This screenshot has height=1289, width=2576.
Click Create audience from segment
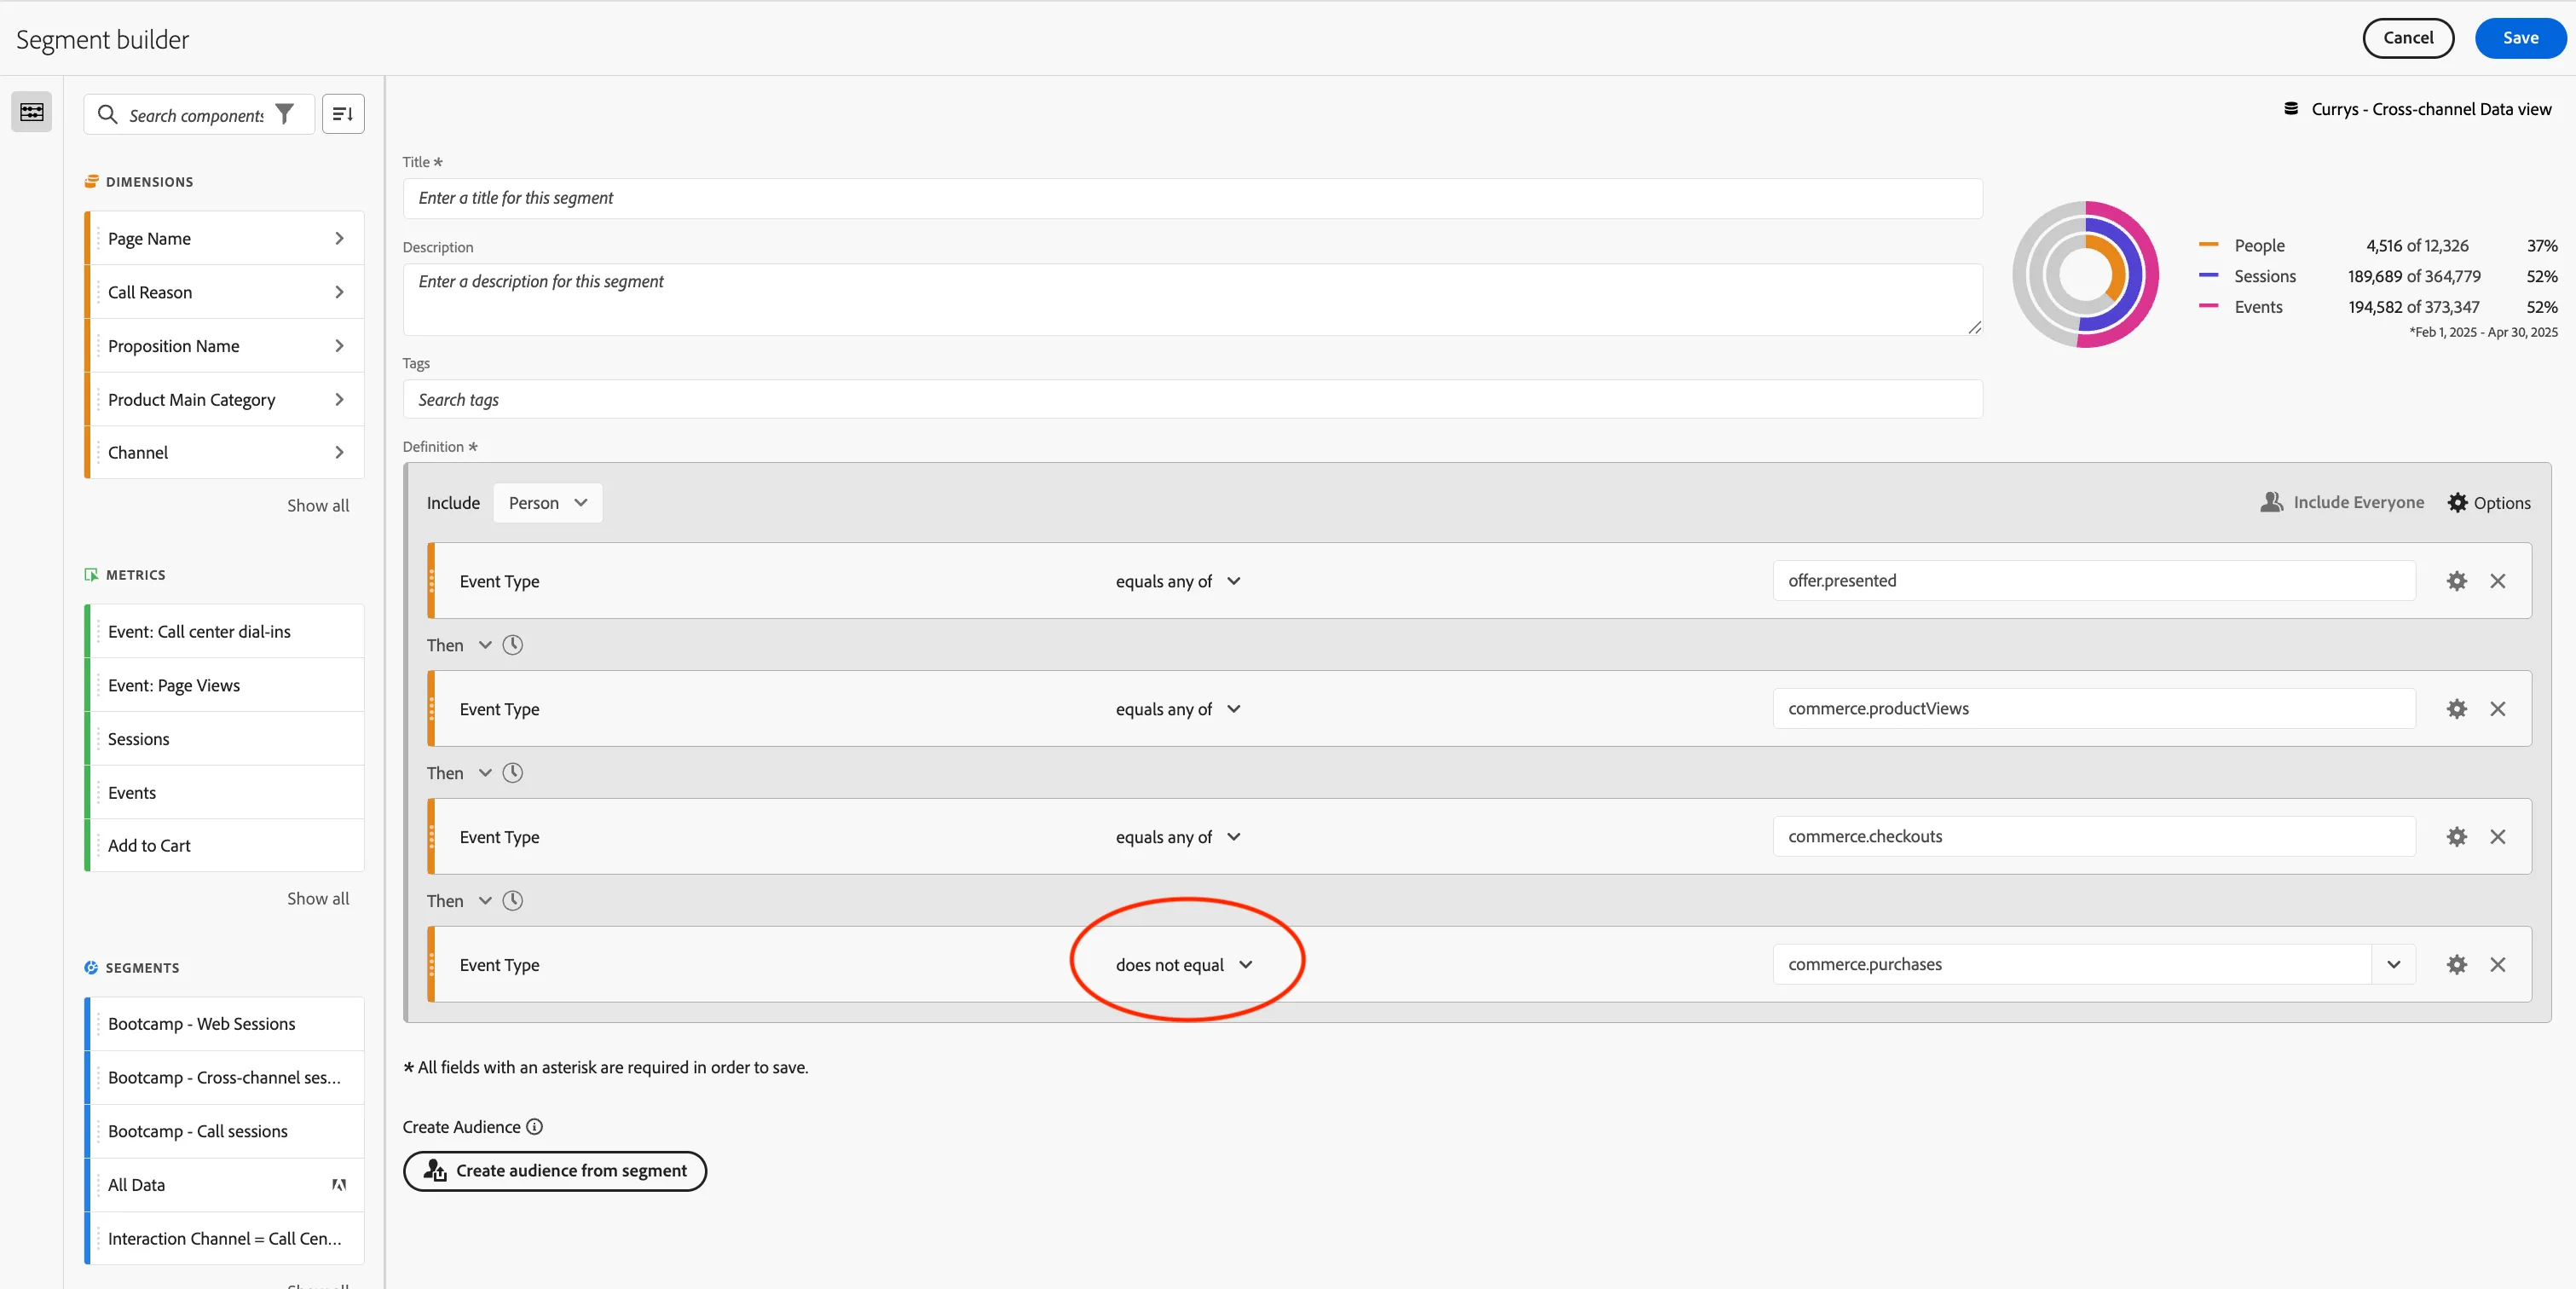[x=555, y=1171]
